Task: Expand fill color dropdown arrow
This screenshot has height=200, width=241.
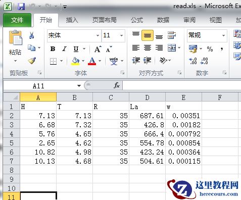Action: tap(83, 61)
